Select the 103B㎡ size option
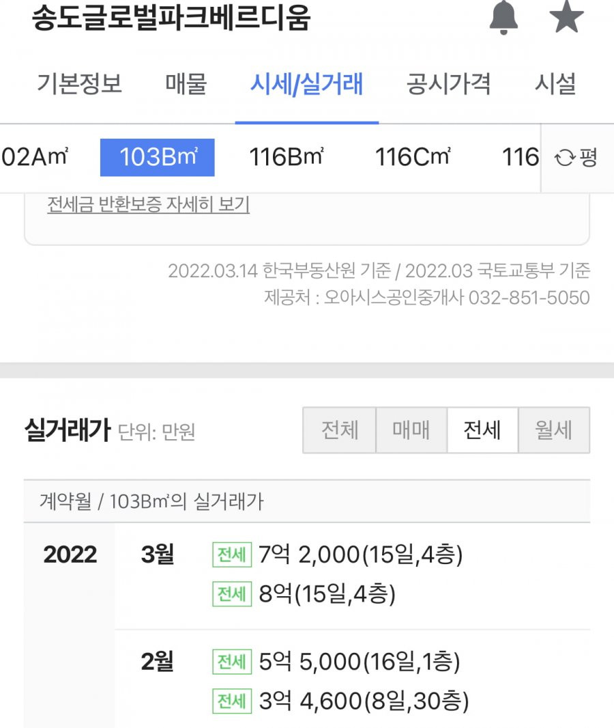 click(157, 157)
